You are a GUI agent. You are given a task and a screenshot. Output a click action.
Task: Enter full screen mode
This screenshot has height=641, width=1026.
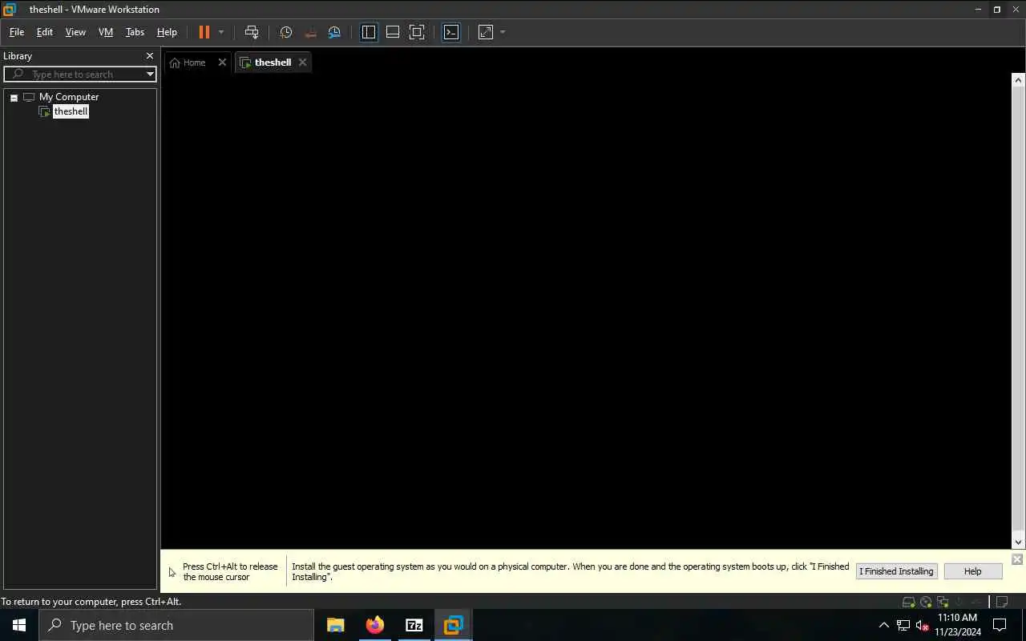coord(417,32)
